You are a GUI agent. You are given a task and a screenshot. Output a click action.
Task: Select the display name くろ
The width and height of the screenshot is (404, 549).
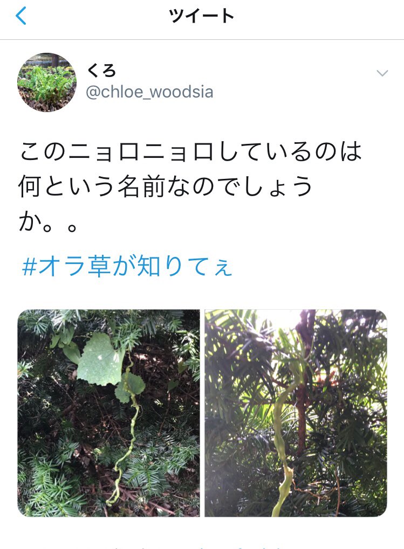101,71
